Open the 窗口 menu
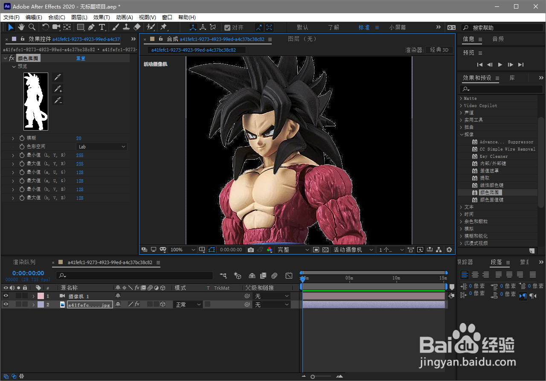The height and width of the screenshot is (381, 546). pos(167,17)
